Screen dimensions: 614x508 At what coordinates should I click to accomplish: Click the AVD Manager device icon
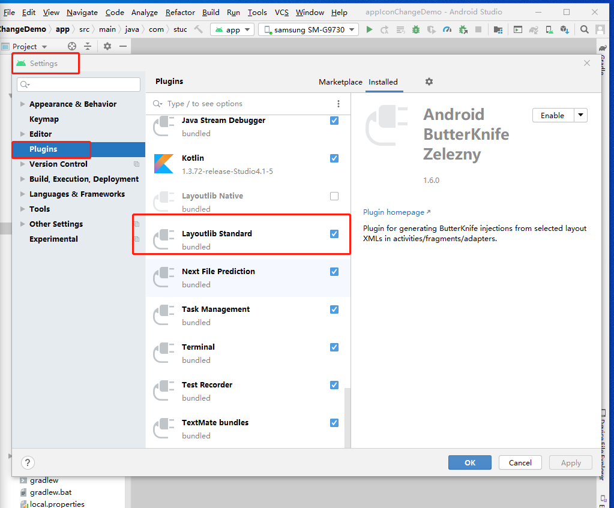click(549, 29)
